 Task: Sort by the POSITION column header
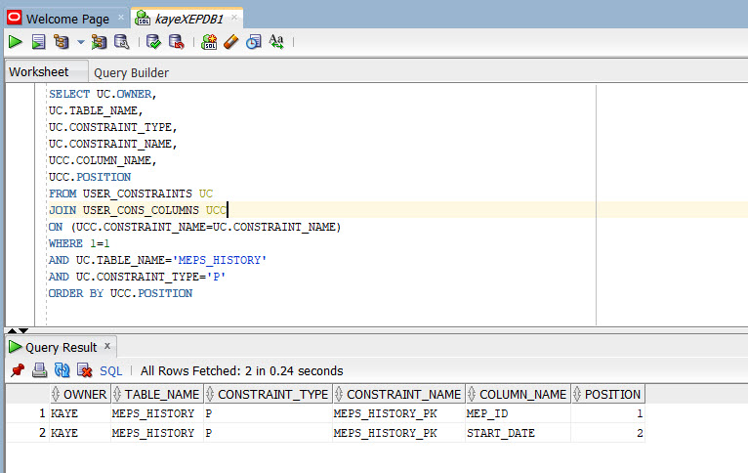pos(608,394)
